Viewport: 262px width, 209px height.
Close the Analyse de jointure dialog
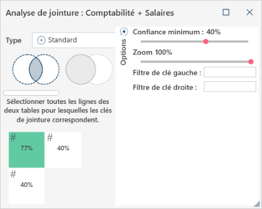click(x=250, y=12)
